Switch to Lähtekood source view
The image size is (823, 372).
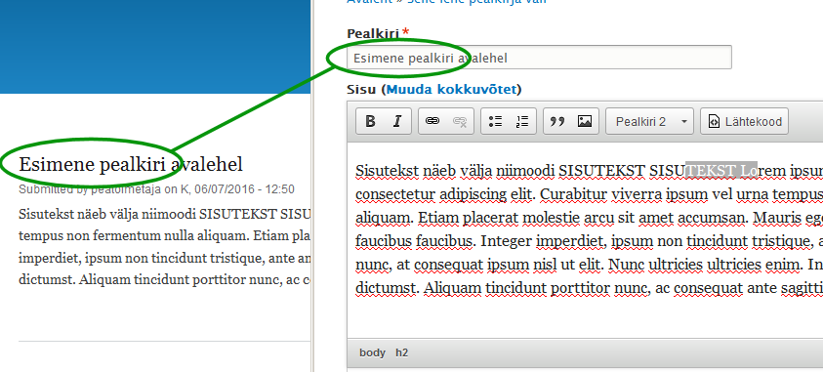[745, 122]
